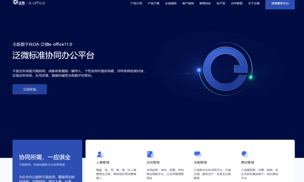304x182 pixels.
Task: Click the heading 协同所需，一应俱全
Action: (x=45, y=157)
